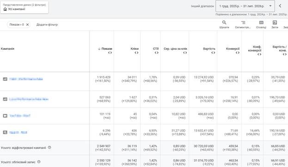Open the Усі кампанії data view selector
Viewport: 288px width, 167px height.
coord(25,7)
